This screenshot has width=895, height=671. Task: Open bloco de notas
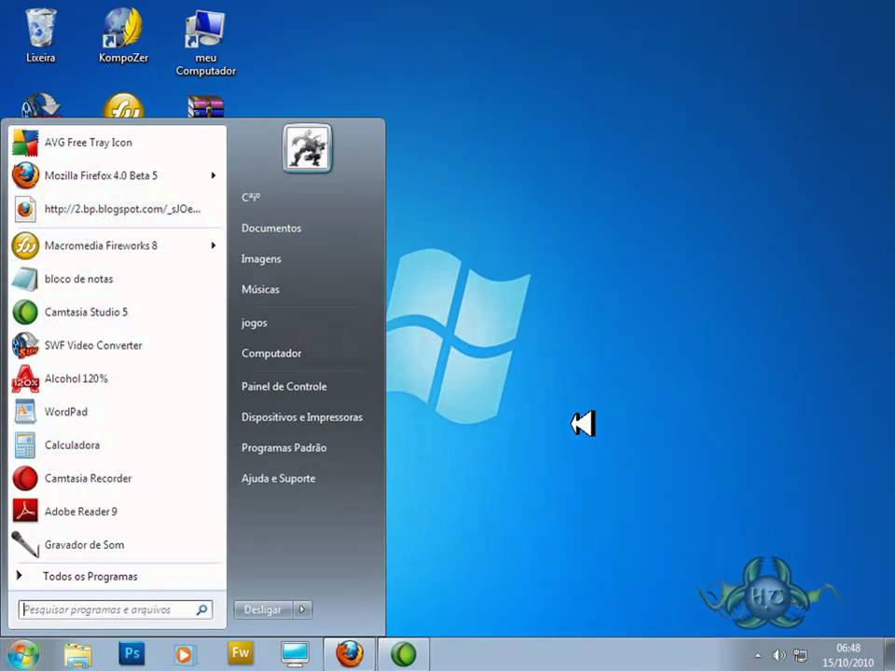click(x=117, y=279)
